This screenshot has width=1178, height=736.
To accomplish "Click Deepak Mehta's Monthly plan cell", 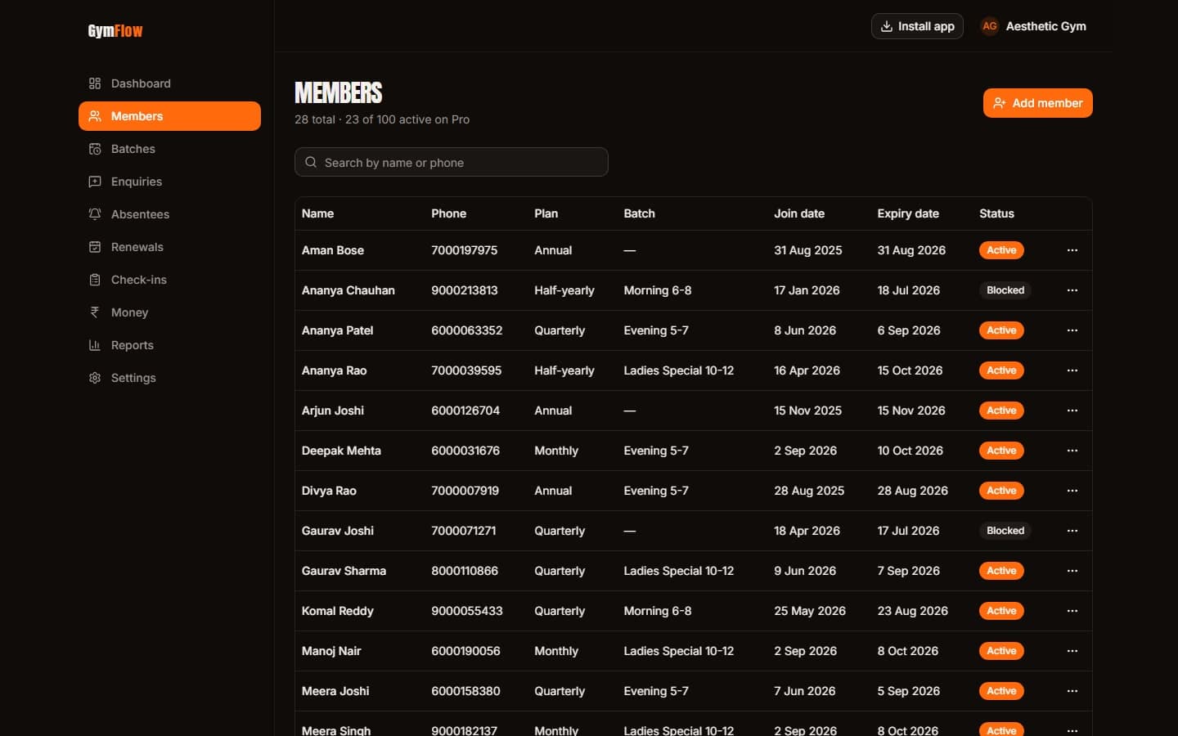I will 556,451.
